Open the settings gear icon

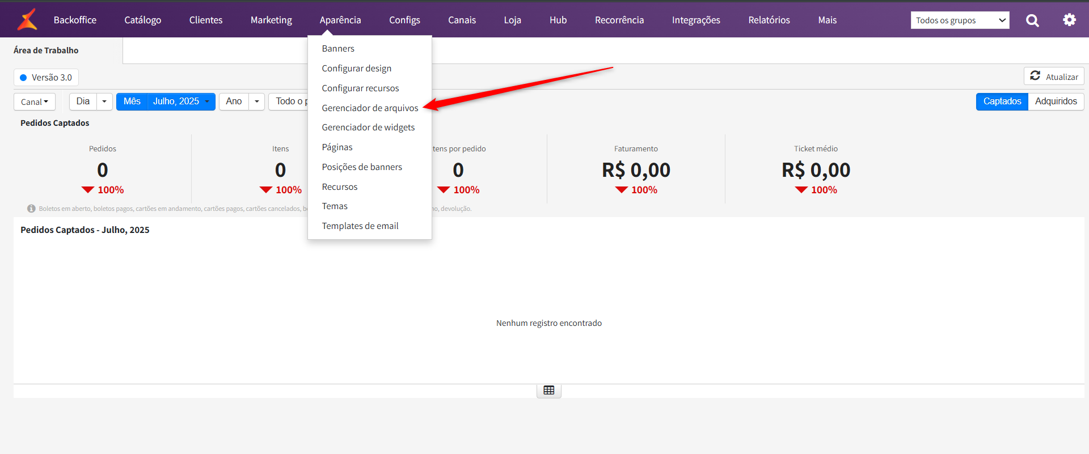[x=1069, y=20]
